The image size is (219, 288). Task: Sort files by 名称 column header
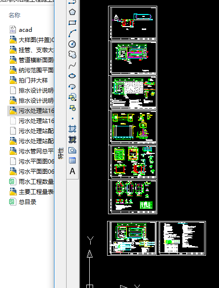pos(14,15)
